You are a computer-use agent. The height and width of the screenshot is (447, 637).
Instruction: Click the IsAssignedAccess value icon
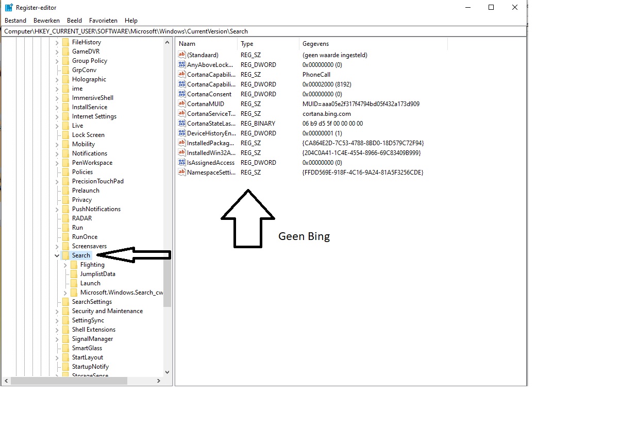tap(181, 163)
